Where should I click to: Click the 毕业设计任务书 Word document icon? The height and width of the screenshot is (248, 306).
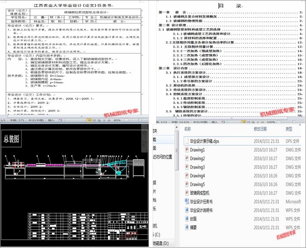pyautogui.click(x=187, y=202)
